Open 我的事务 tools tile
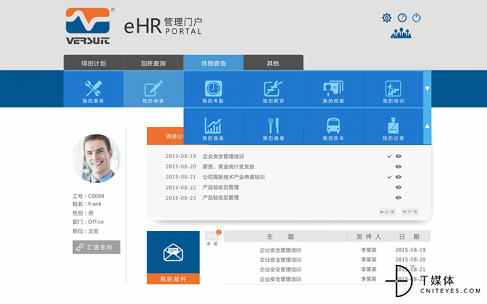 click(x=93, y=89)
